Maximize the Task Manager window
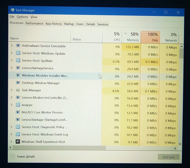 [166, 12]
